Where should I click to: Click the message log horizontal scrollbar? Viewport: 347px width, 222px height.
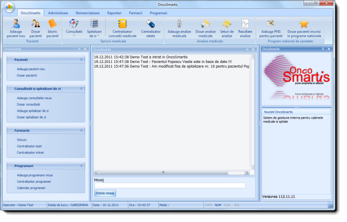(163, 172)
